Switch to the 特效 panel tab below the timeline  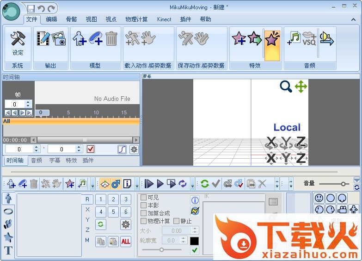coord(71,161)
